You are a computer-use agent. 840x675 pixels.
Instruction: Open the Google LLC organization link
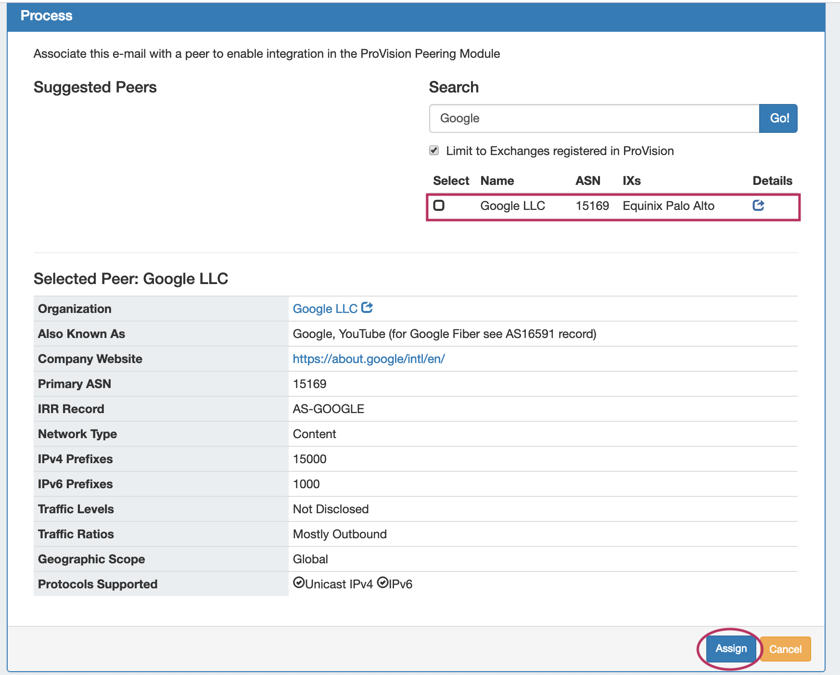click(x=325, y=309)
